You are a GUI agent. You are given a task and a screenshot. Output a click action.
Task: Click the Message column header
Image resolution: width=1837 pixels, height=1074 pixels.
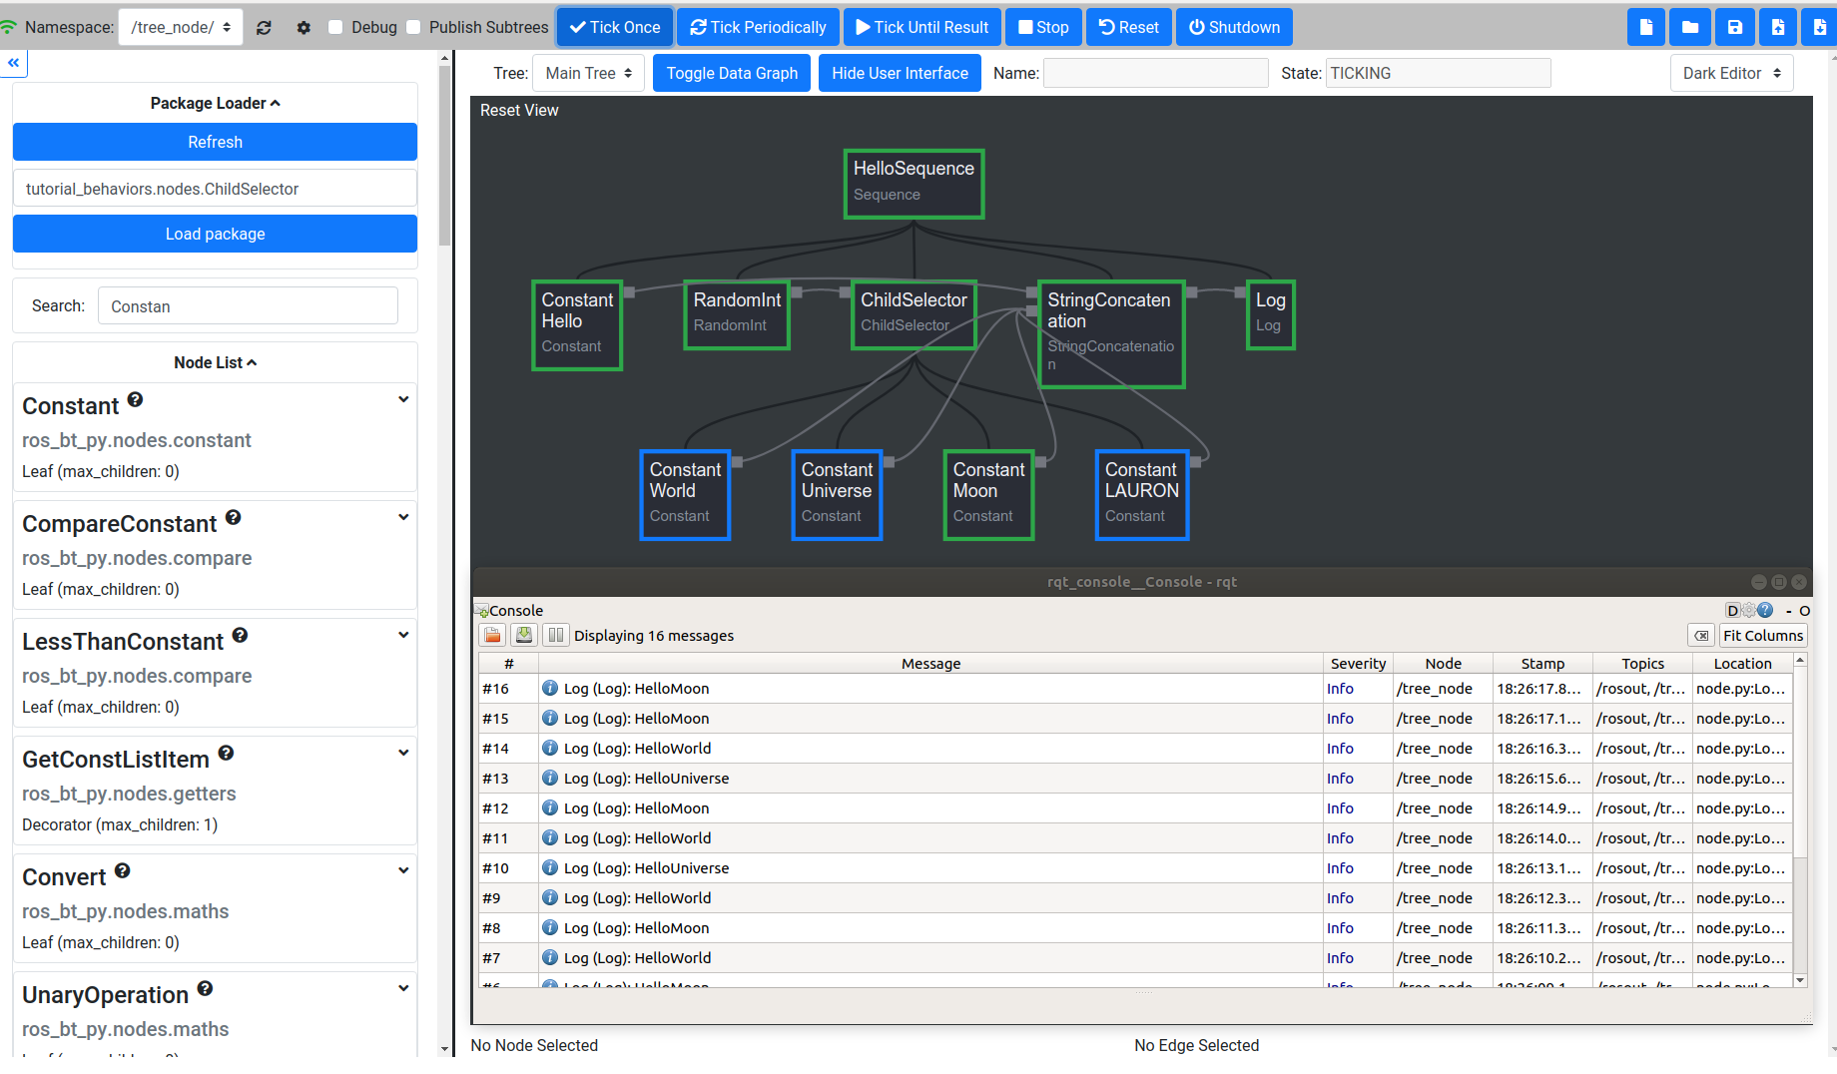[x=930, y=664]
